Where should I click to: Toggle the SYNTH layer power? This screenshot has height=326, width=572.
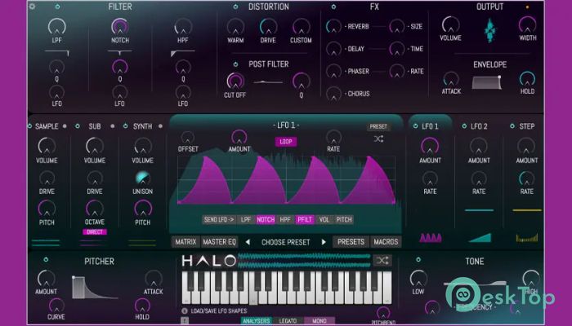[x=125, y=126]
